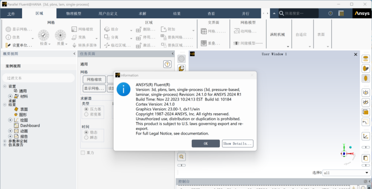Click the Filter Text (过滤文本) field
Image resolution: width=372 pixels, height=189 pixels.
pyautogui.click(x=39, y=78)
